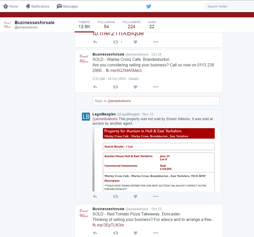The height and width of the screenshot is (237, 254).
Task: Click the Twitter bird logo
Action: (x=149, y=6)
